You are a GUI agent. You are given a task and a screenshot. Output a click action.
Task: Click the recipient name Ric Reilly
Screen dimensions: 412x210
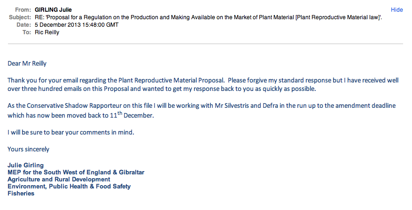click(47, 32)
